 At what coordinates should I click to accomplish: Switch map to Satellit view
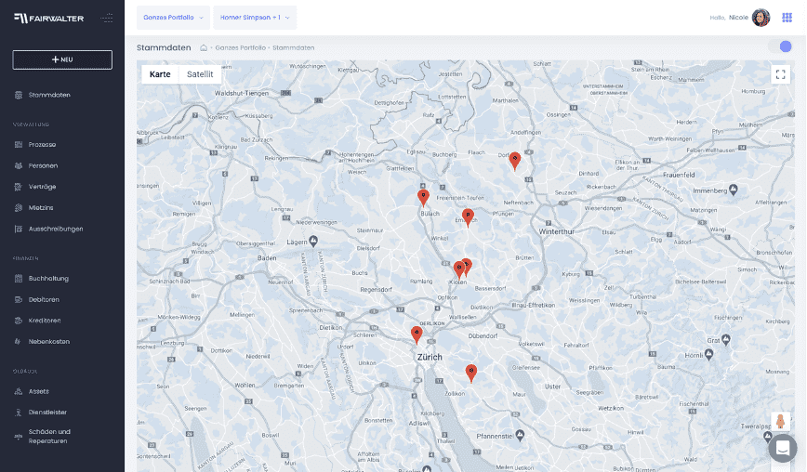click(x=200, y=74)
